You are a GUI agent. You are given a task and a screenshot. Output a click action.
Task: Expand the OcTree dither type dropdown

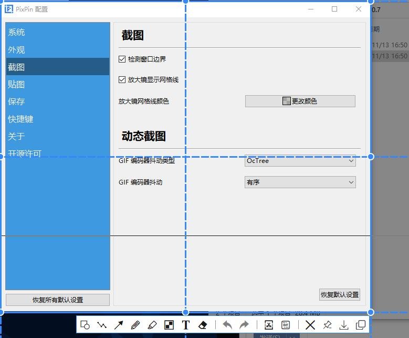click(300, 161)
